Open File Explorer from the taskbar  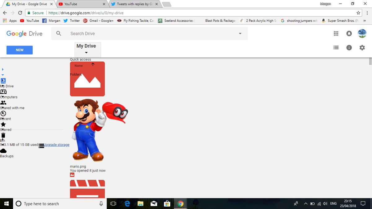[x=140, y=204]
